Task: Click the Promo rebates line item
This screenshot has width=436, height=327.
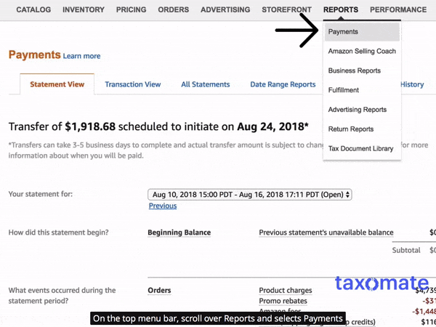Action: click(x=283, y=301)
